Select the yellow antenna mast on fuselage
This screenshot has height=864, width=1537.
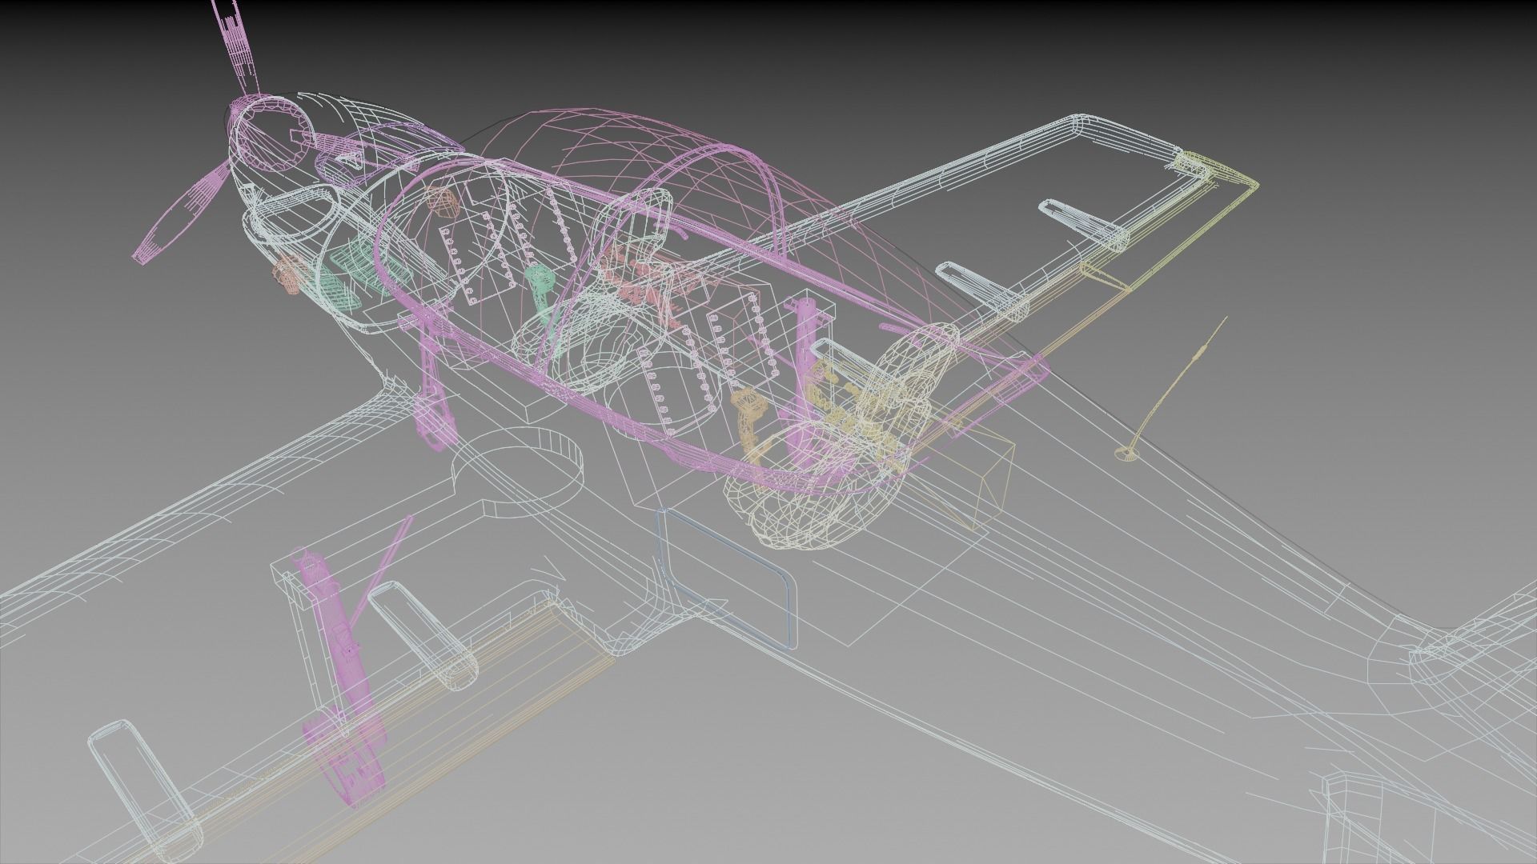click(x=1178, y=380)
